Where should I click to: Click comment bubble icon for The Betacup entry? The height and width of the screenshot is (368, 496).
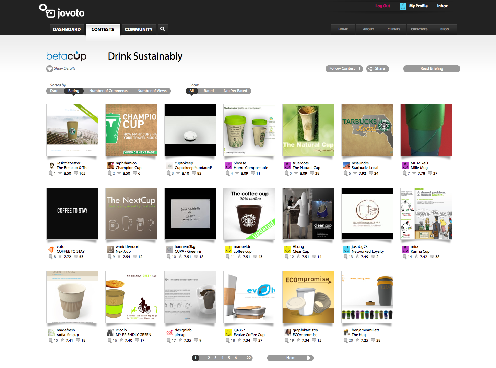(76, 173)
